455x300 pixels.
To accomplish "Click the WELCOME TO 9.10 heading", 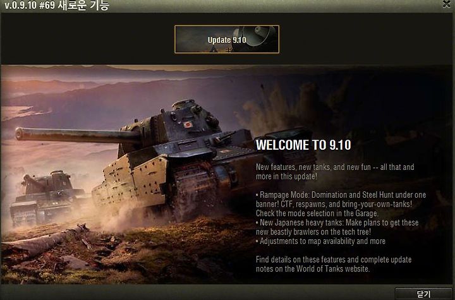I will click(303, 145).
